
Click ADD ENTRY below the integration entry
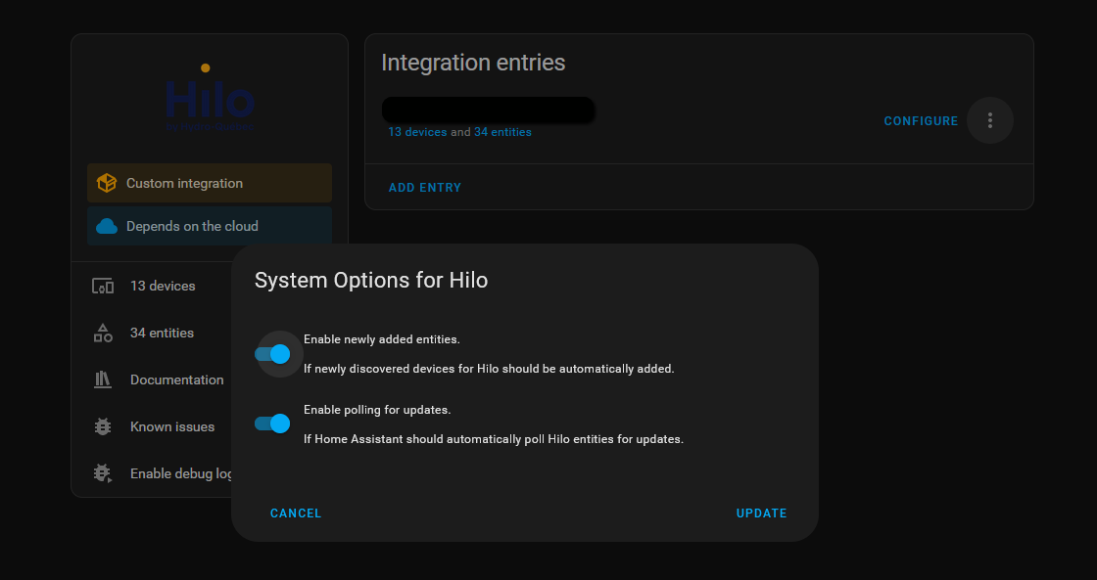point(424,187)
